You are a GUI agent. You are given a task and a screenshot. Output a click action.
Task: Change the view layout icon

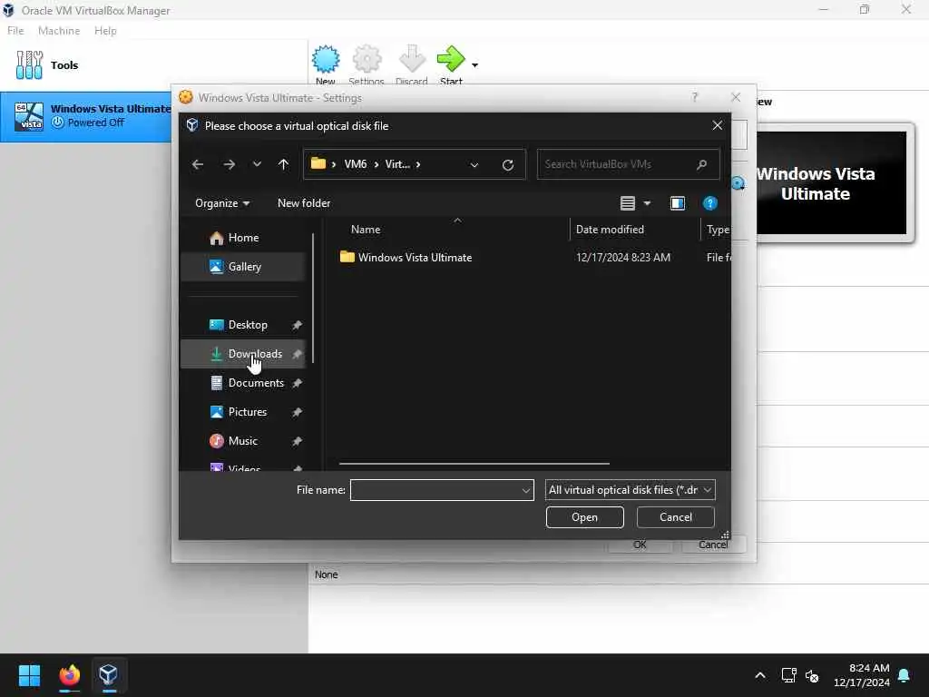[x=628, y=203]
